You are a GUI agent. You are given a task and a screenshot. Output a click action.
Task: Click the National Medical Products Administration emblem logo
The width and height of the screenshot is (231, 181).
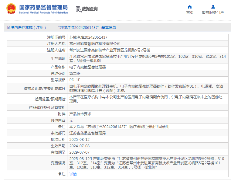coord(11,9)
